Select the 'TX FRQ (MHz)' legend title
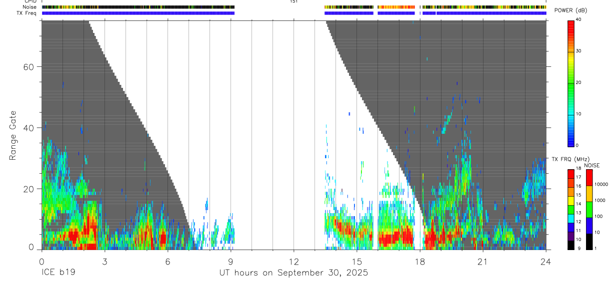Screen dimensions: 614x283 point(570,159)
